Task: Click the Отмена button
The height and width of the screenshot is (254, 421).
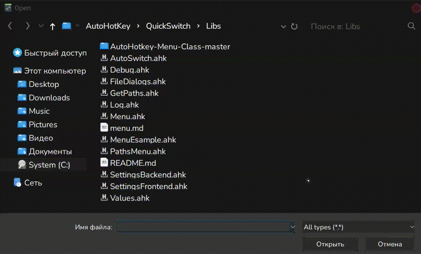Action: click(x=390, y=244)
